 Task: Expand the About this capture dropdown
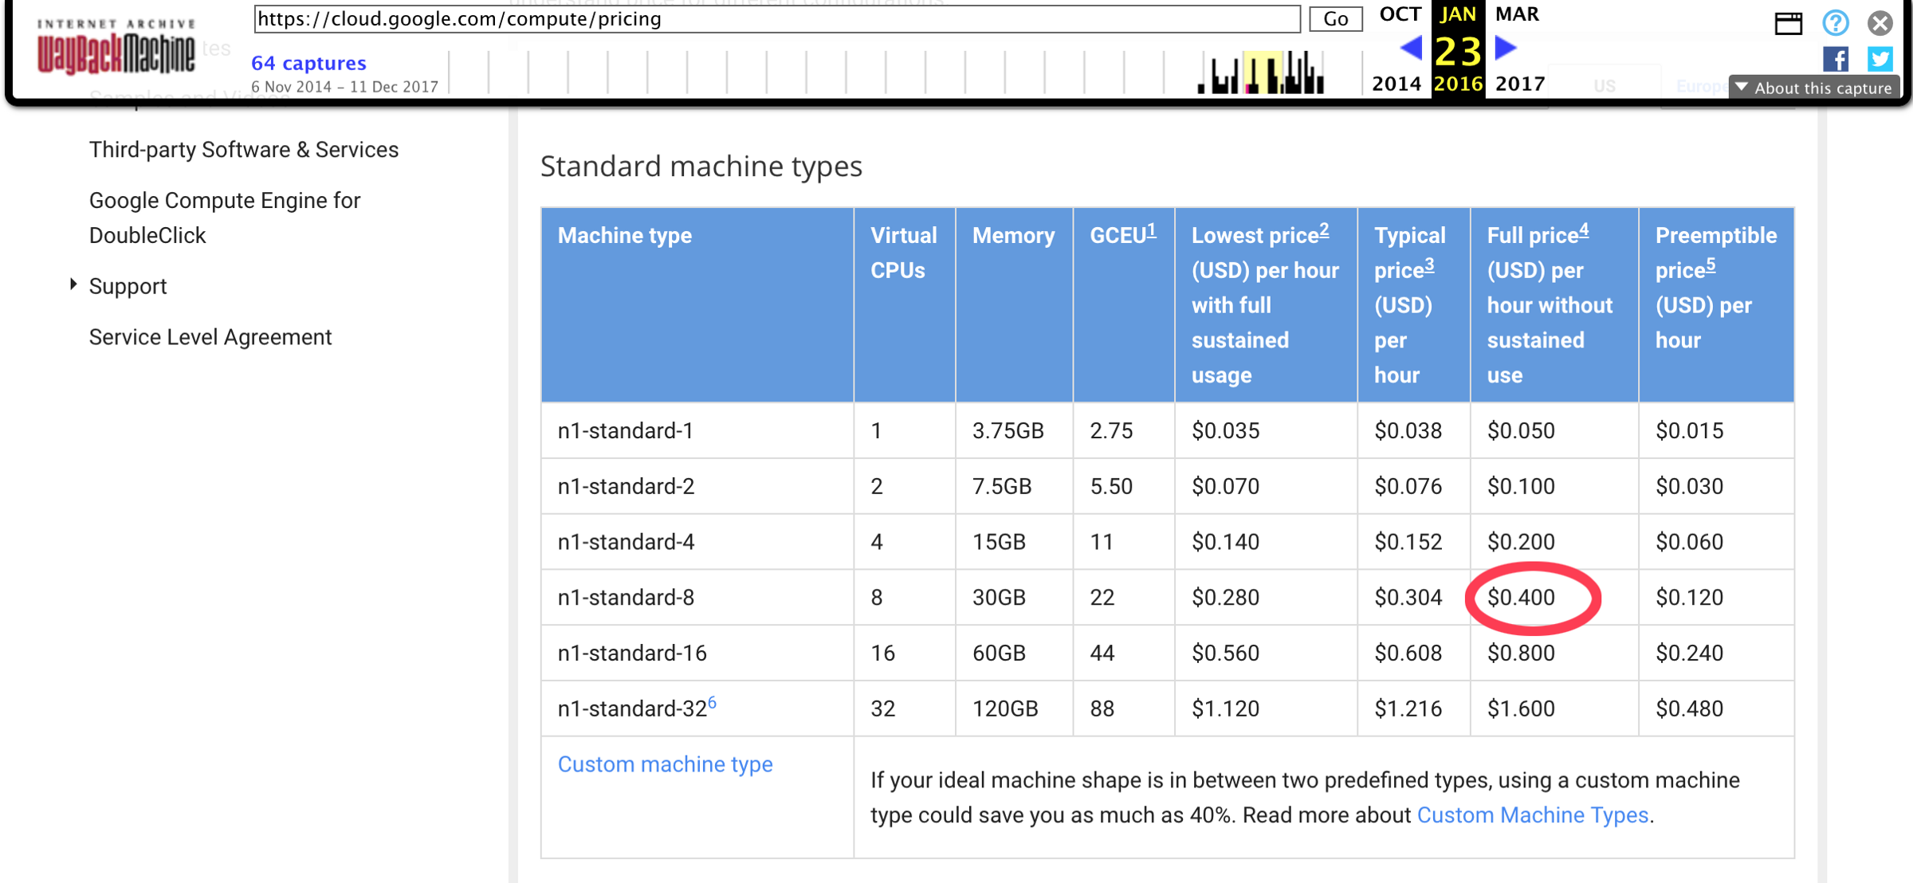tap(1814, 88)
